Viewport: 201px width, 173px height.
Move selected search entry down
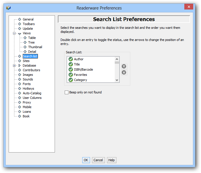(x=124, y=72)
